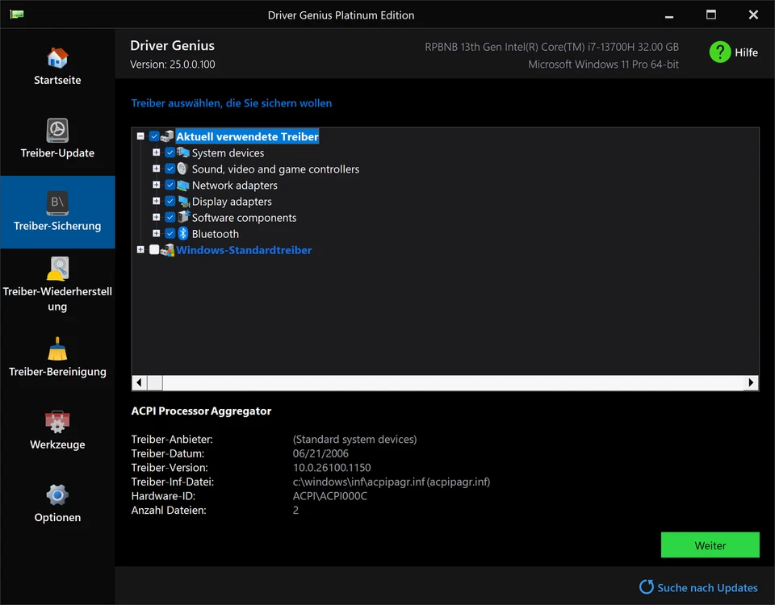Click the green Hilfe question mark icon

point(720,52)
